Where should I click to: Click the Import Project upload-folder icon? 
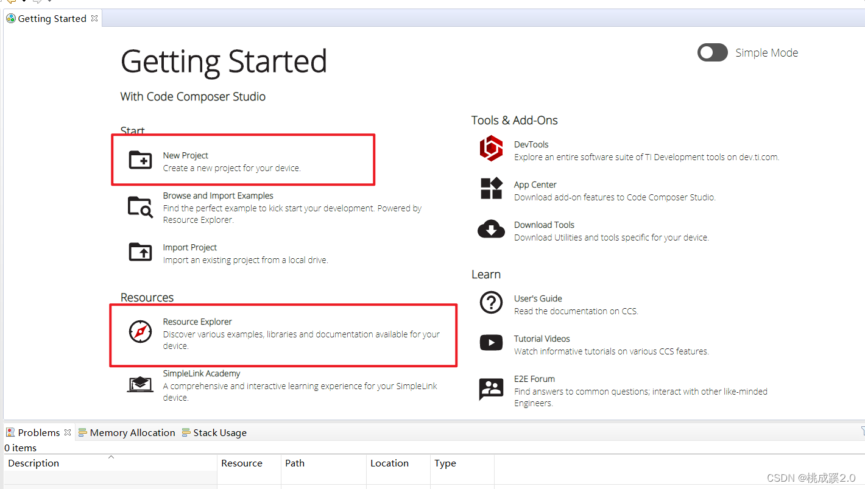[x=141, y=252]
